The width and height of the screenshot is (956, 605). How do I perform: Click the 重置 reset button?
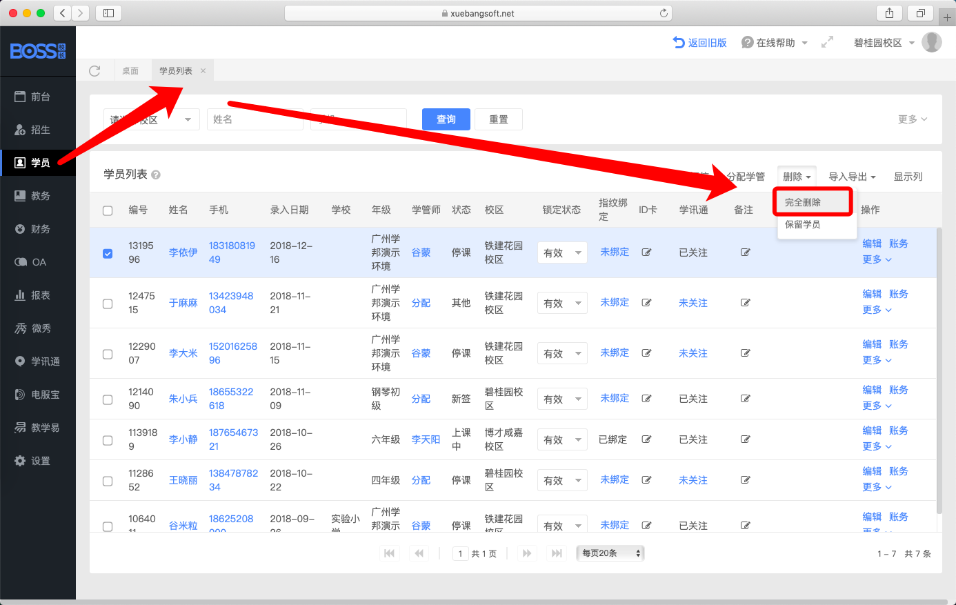coord(499,119)
